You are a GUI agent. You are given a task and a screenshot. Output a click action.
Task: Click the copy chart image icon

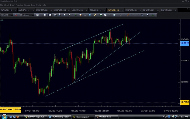pyautogui.click(x=105, y=15)
